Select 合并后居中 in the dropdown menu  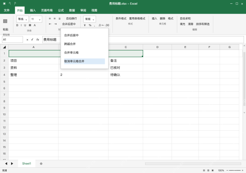pos(85,35)
